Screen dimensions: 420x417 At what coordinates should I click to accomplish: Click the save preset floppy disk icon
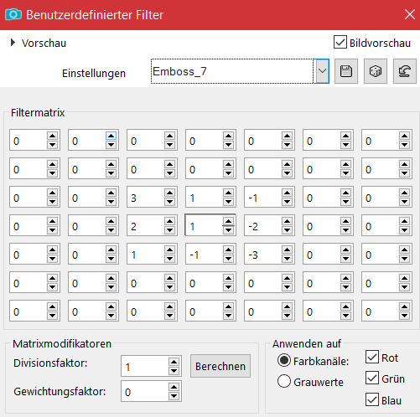click(x=346, y=71)
